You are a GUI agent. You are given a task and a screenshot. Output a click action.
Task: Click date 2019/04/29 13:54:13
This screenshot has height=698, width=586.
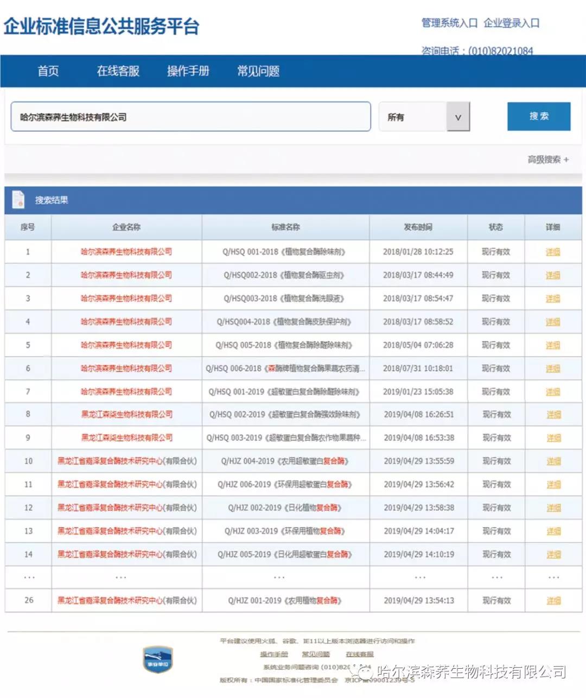419,601
